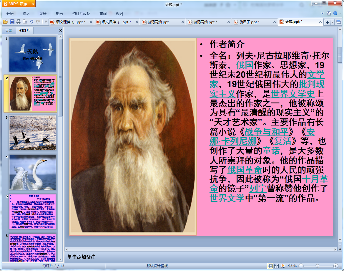Screen dimensions: 344x271
Task: Open the 视图 ribbon tab
Action: coord(119,14)
